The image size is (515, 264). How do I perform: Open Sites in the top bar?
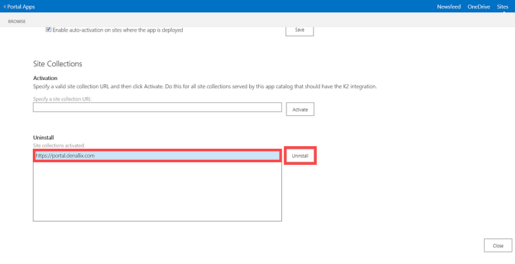point(503,6)
